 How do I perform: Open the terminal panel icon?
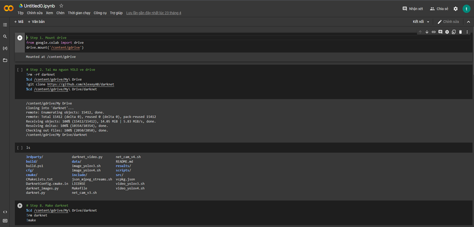[5, 221]
